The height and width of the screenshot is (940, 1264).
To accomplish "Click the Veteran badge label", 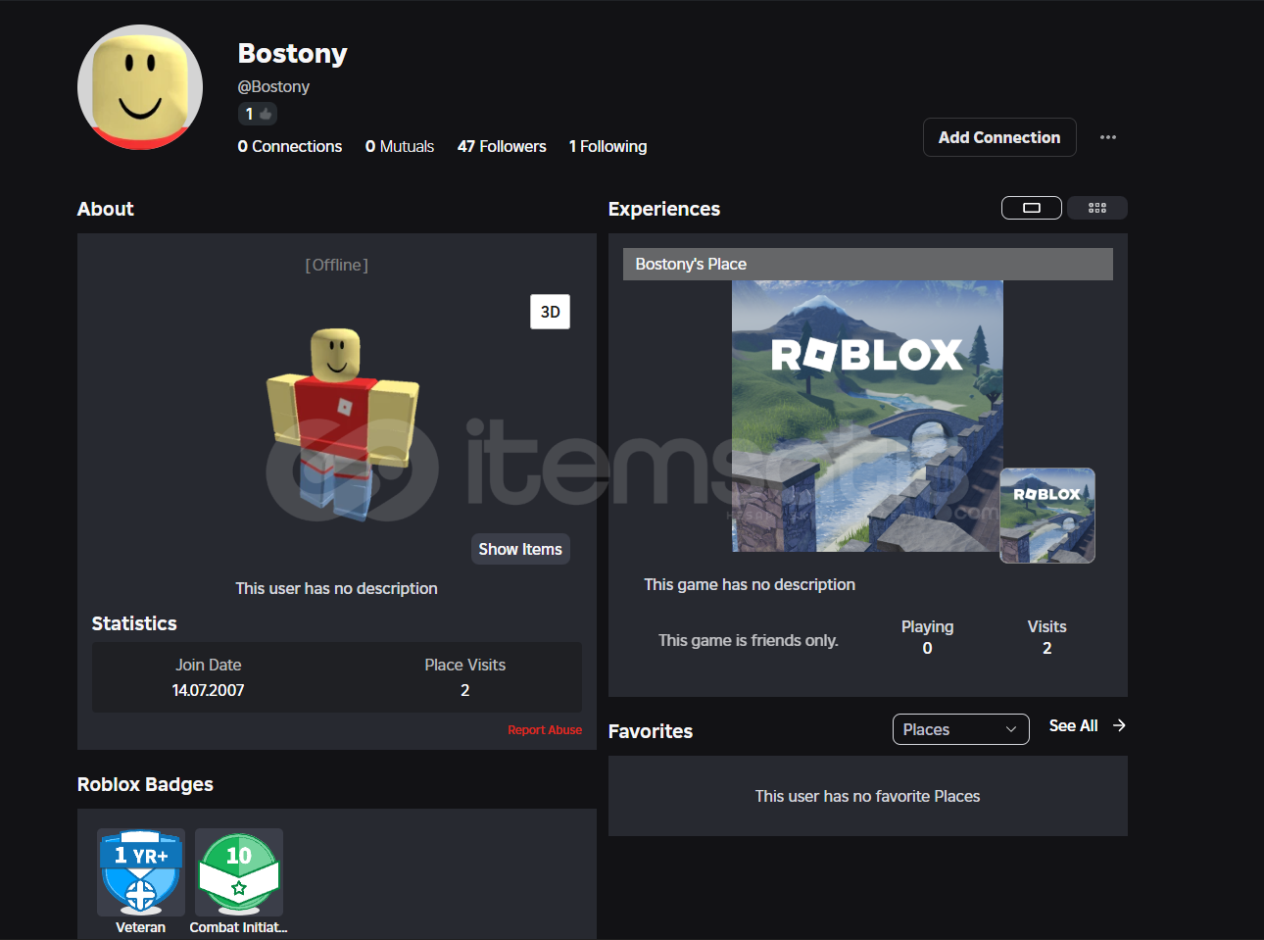I will [x=141, y=927].
